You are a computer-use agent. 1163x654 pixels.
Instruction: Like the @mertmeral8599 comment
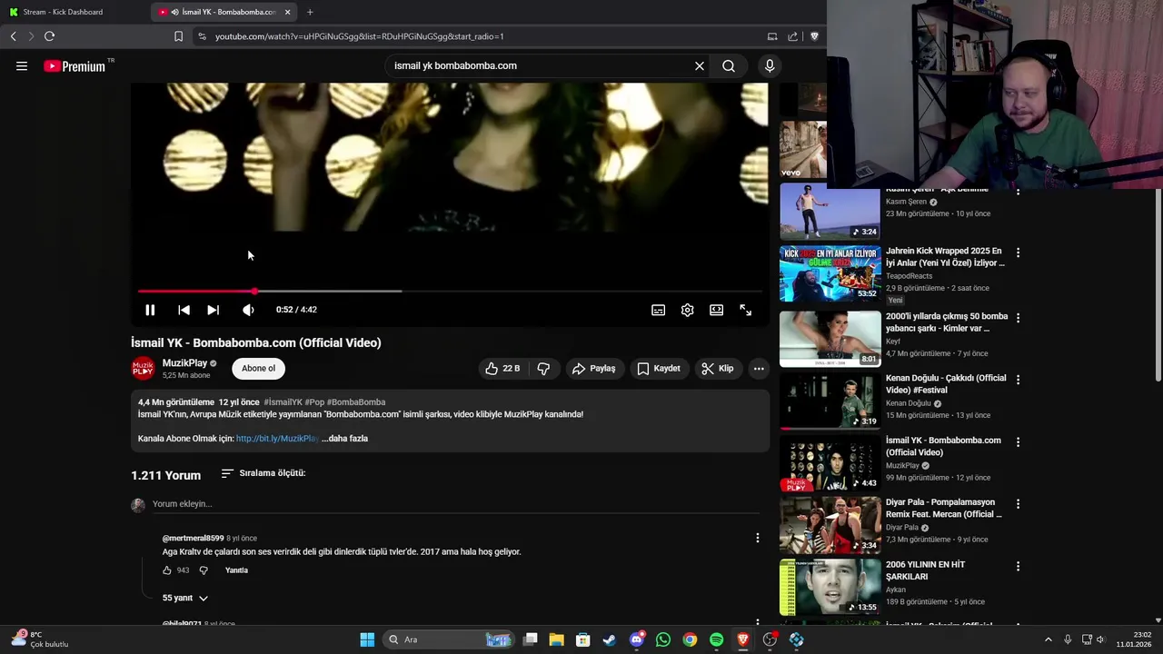tap(167, 570)
